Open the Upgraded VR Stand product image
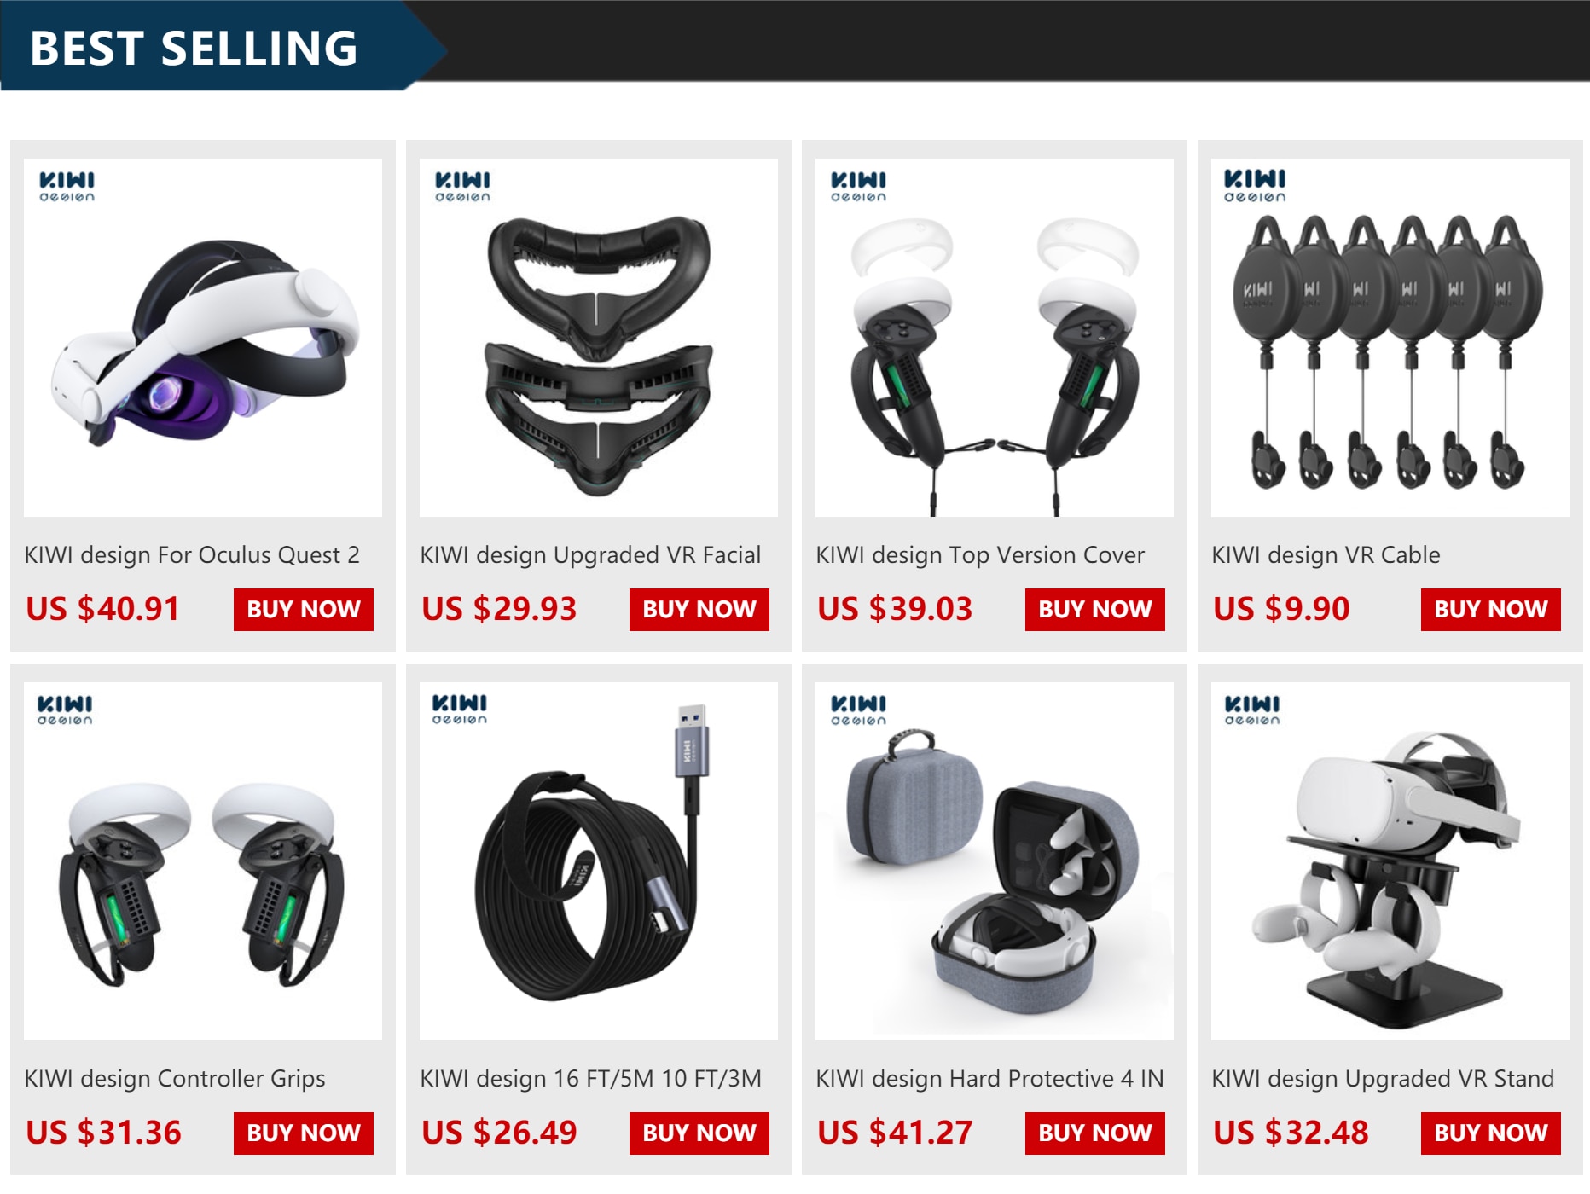The height and width of the screenshot is (1194, 1590). tap(1390, 861)
